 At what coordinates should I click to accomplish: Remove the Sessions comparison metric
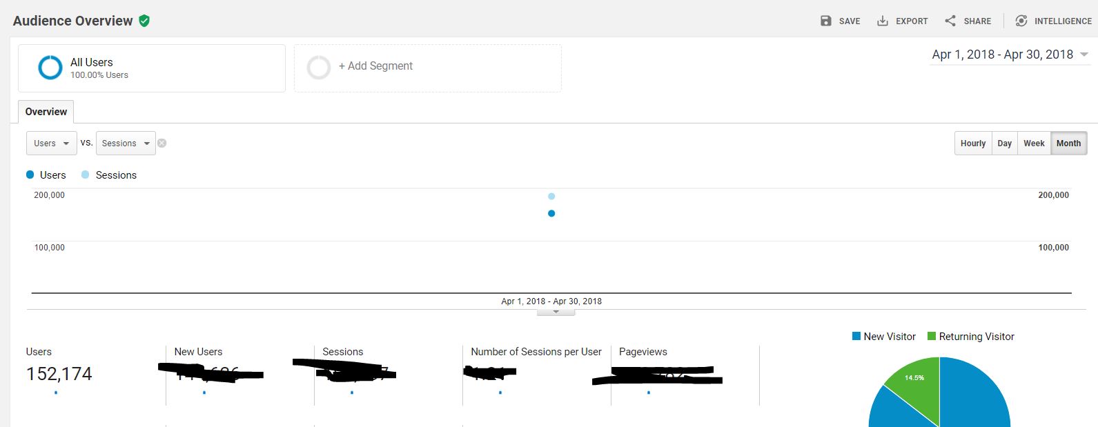[x=162, y=143]
